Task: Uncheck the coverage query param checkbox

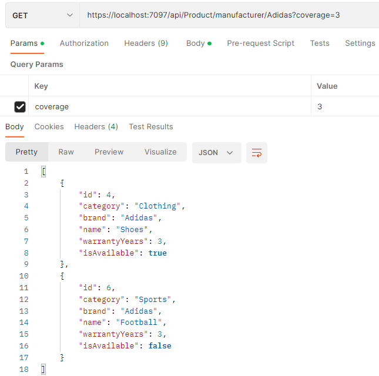Action: 20,107
